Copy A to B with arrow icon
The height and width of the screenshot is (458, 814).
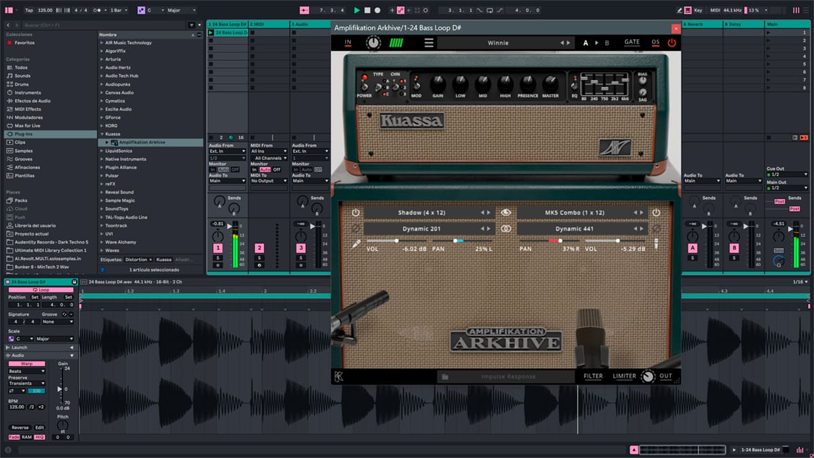point(596,43)
